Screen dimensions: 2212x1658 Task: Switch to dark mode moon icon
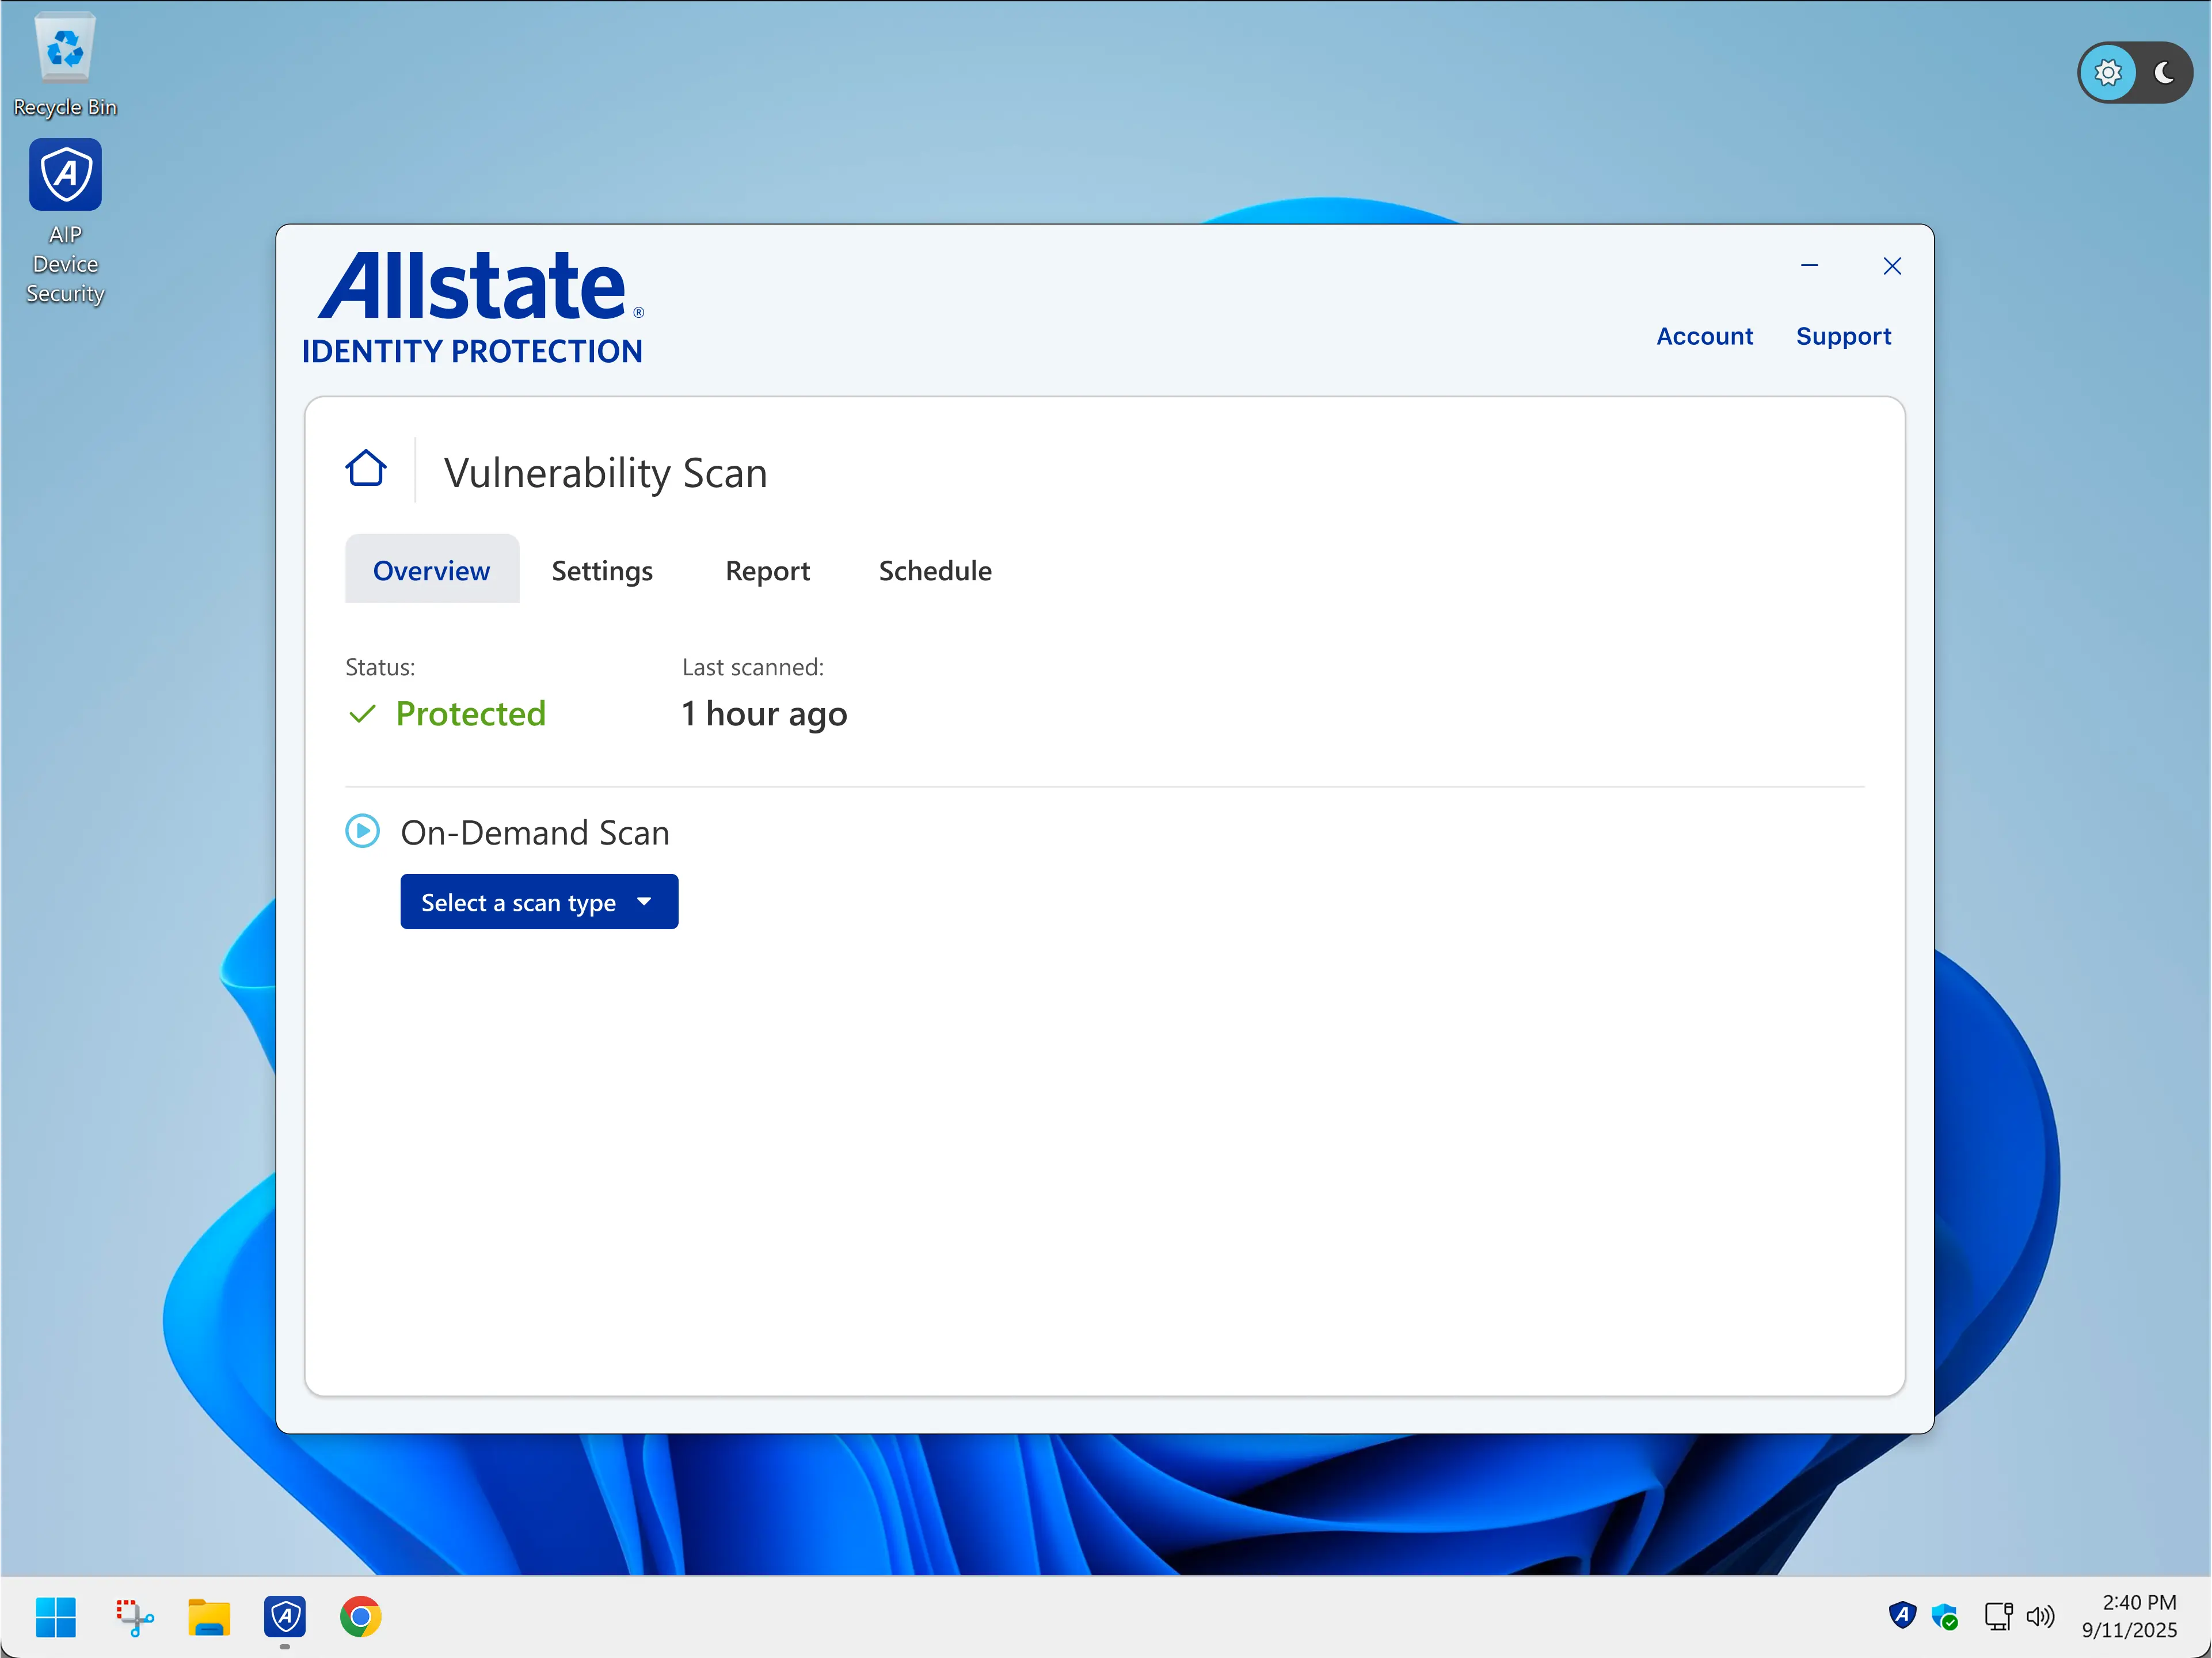[x=2164, y=72]
